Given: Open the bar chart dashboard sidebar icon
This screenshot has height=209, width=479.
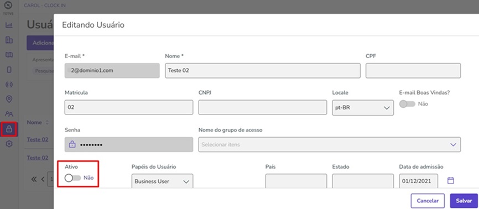Looking at the screenshot, I should coord(9,25).
